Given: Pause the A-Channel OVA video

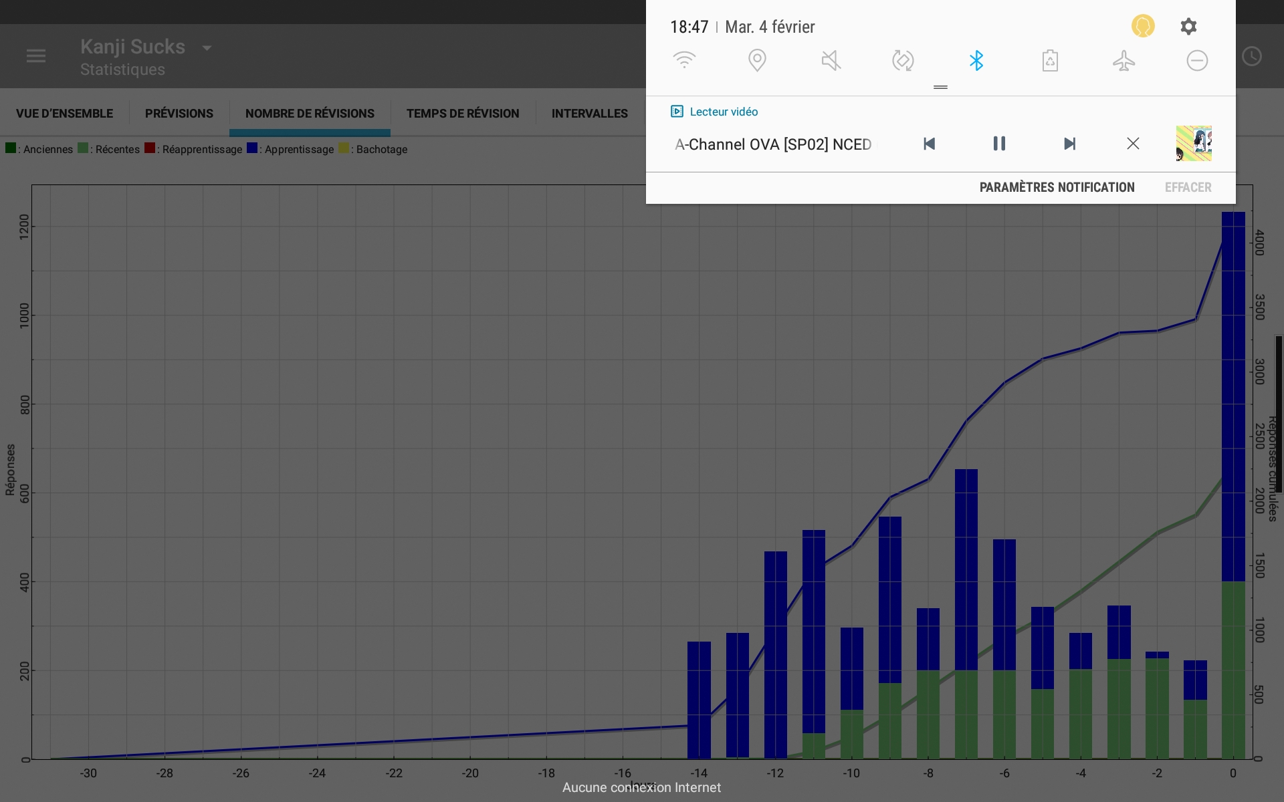Looking at the screenshot, I should pyautogui.click(x=999, y=144).
